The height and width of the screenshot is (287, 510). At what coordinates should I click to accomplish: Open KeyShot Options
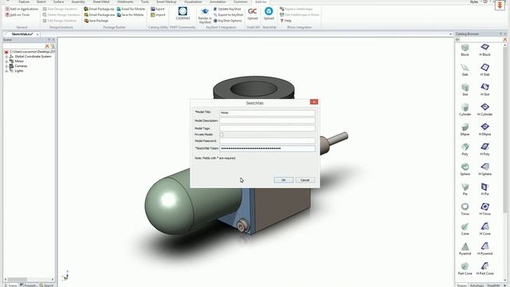coord(228,21)
